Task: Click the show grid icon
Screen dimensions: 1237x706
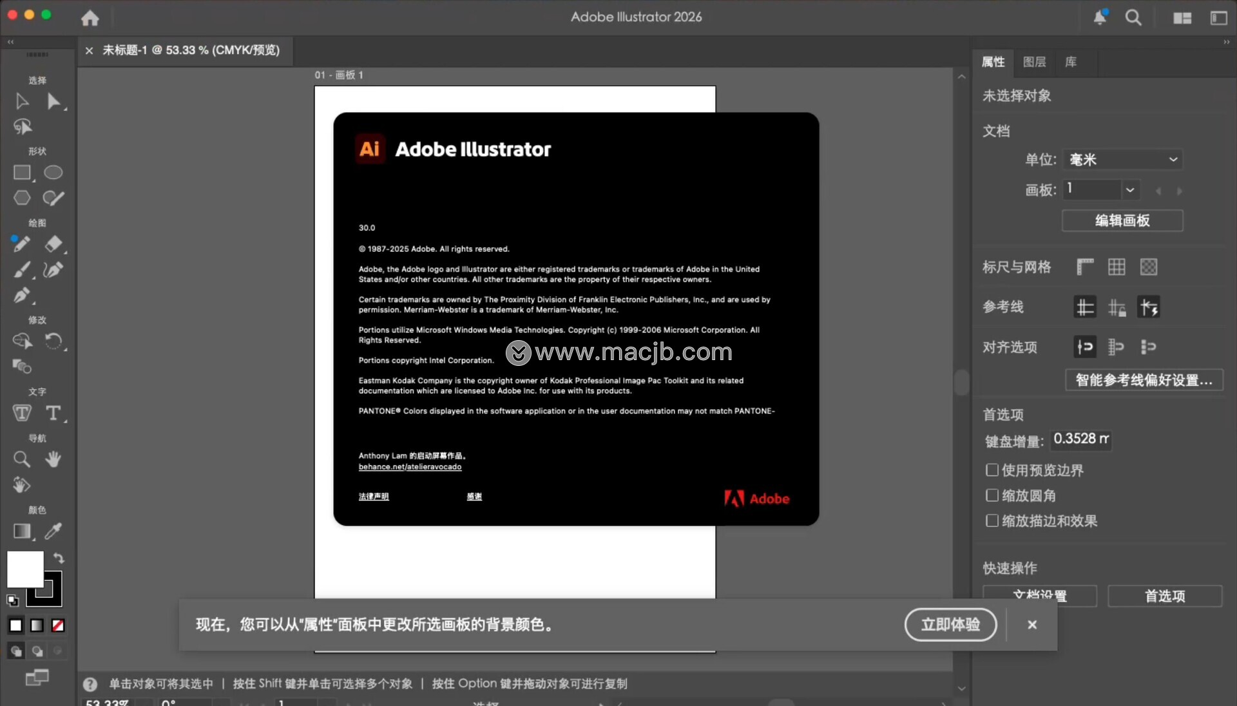Action: (x=1117, y=267)
